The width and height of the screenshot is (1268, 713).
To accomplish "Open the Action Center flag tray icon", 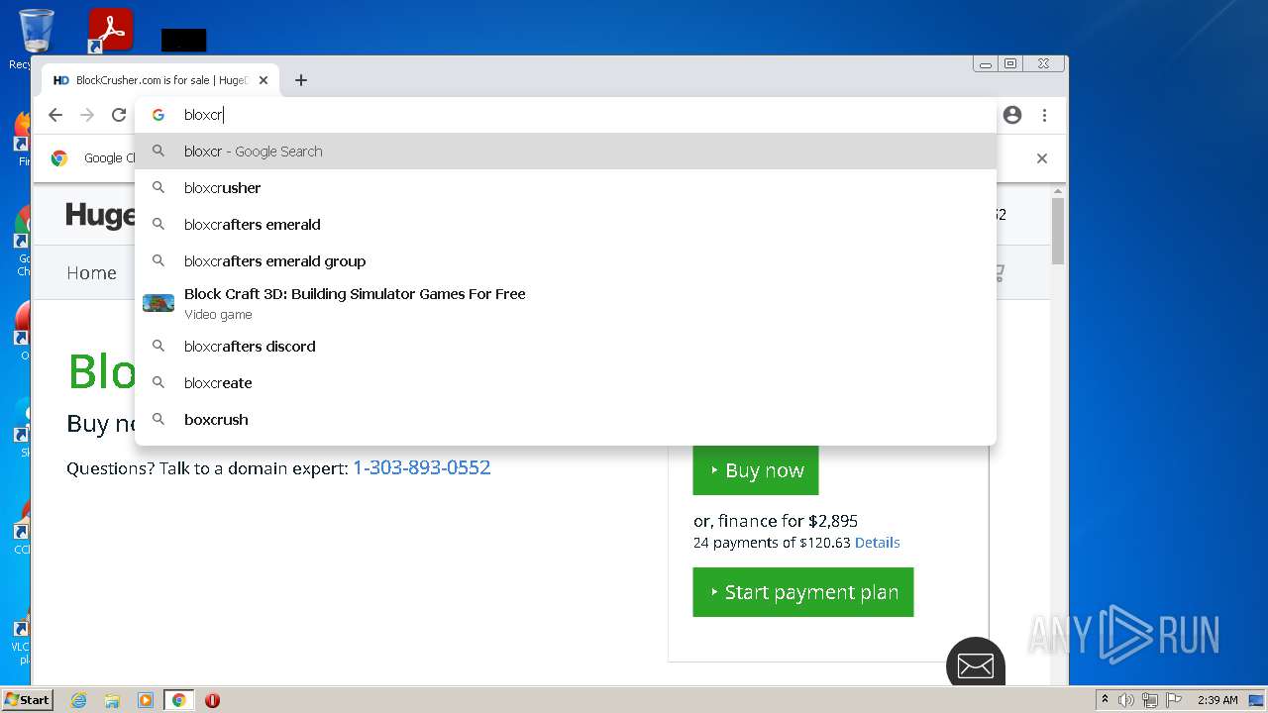I will (x=1174, y=700).
